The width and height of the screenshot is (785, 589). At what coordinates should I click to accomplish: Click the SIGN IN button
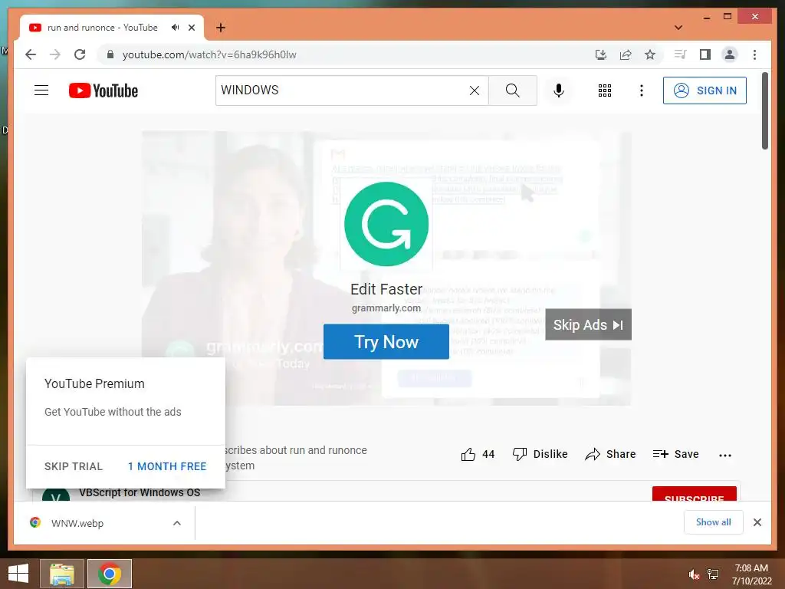705,90
